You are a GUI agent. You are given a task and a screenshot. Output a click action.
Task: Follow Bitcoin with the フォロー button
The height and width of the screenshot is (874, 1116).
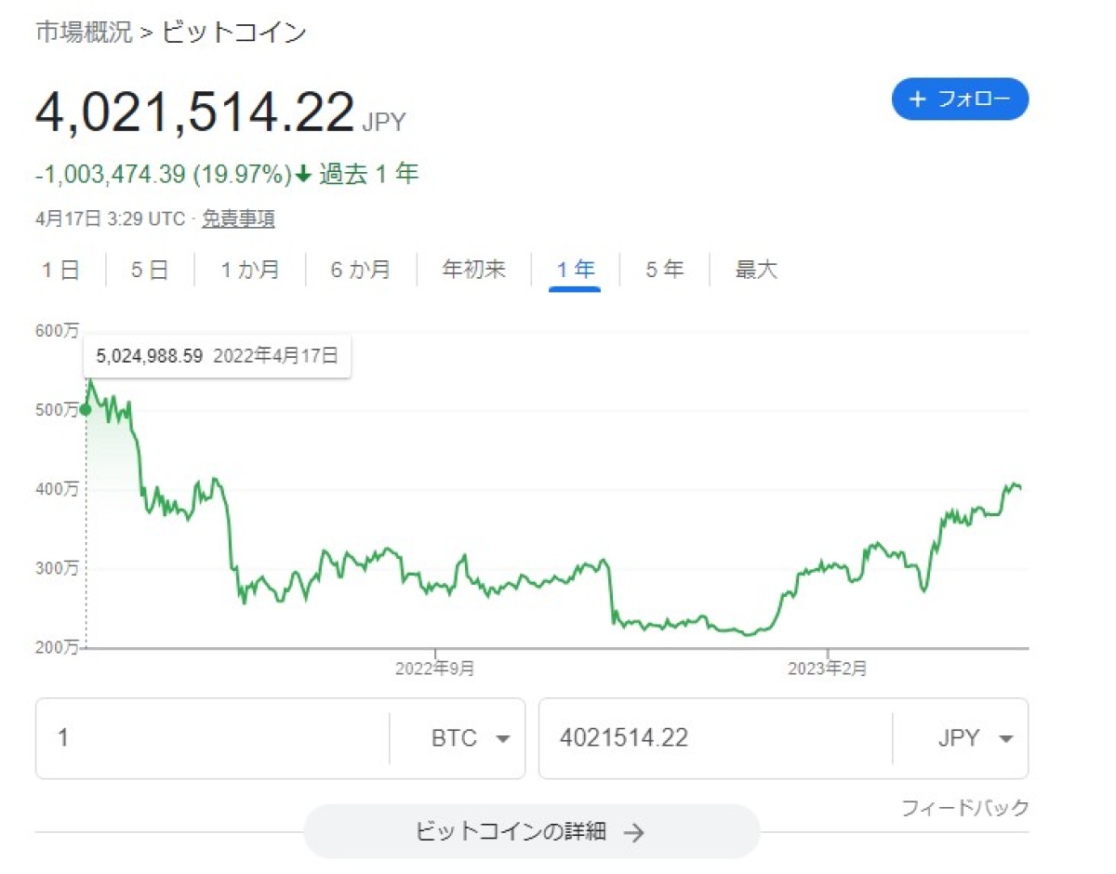pos(960,99)
